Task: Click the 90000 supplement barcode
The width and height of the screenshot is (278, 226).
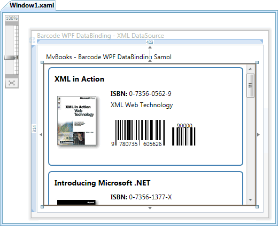Action: pyautogui.click(x=184, y=134)
